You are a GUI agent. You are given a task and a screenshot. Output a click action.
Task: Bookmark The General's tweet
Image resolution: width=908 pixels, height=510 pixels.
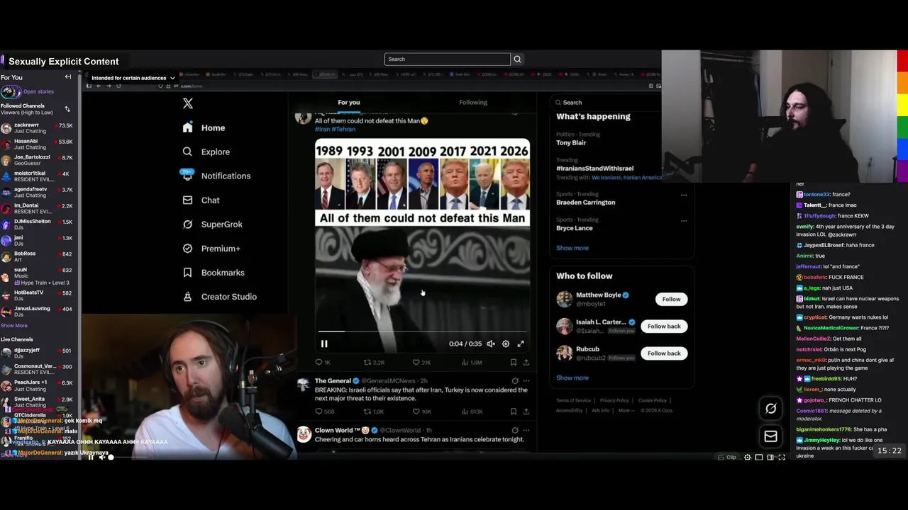pos(514,412)
